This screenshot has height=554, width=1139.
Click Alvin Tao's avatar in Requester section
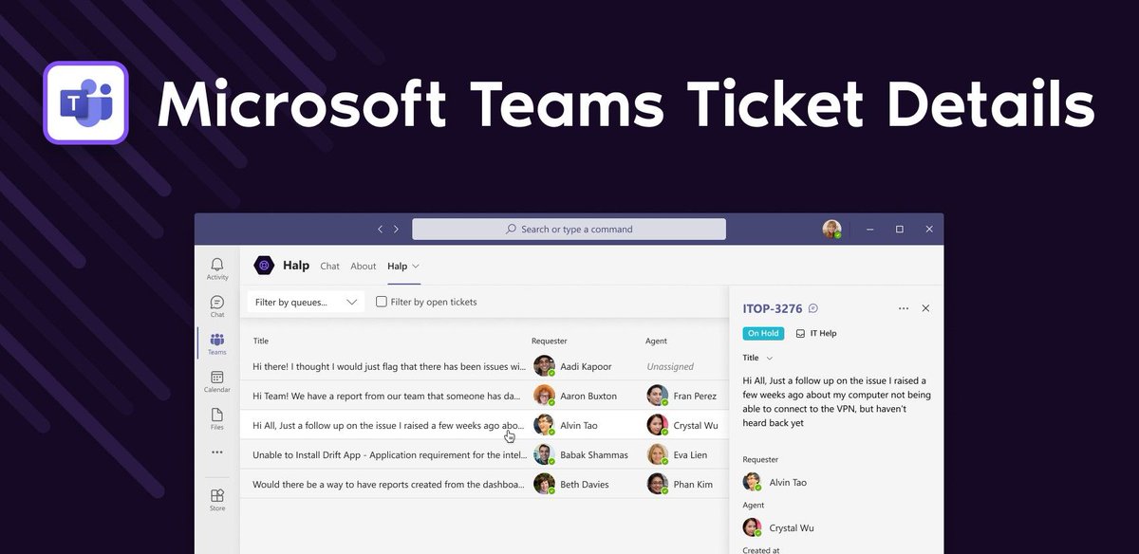752,482
